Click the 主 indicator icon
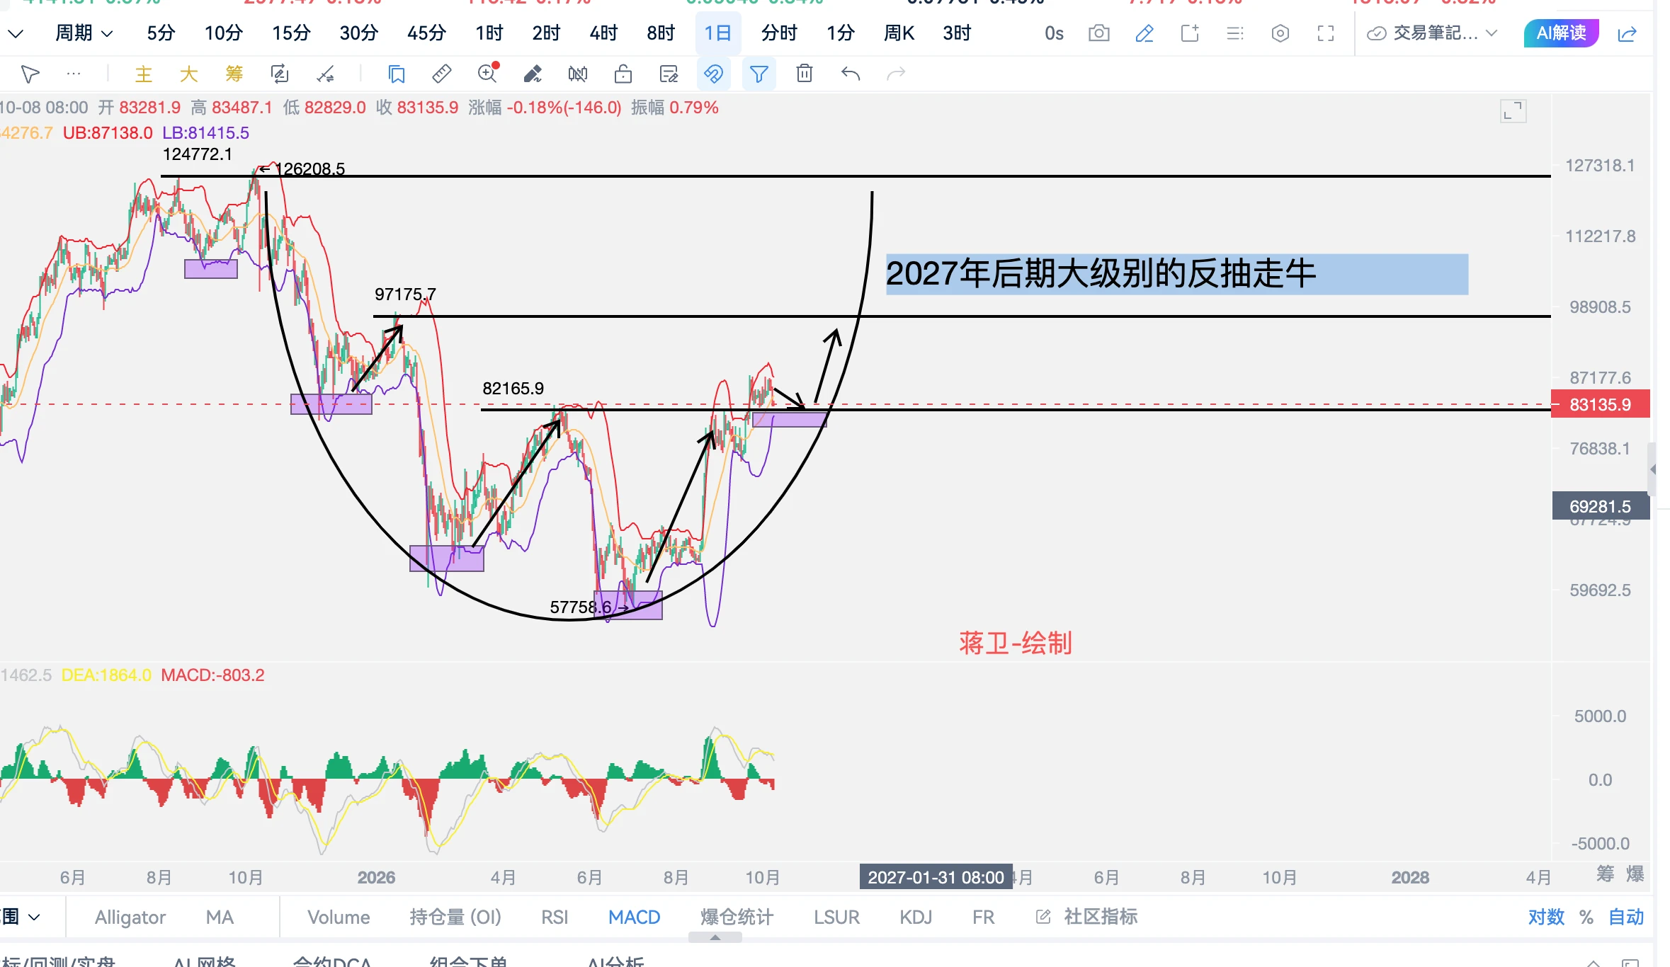Viewport: 1670px width, 967px height. [x=144, y=74]
